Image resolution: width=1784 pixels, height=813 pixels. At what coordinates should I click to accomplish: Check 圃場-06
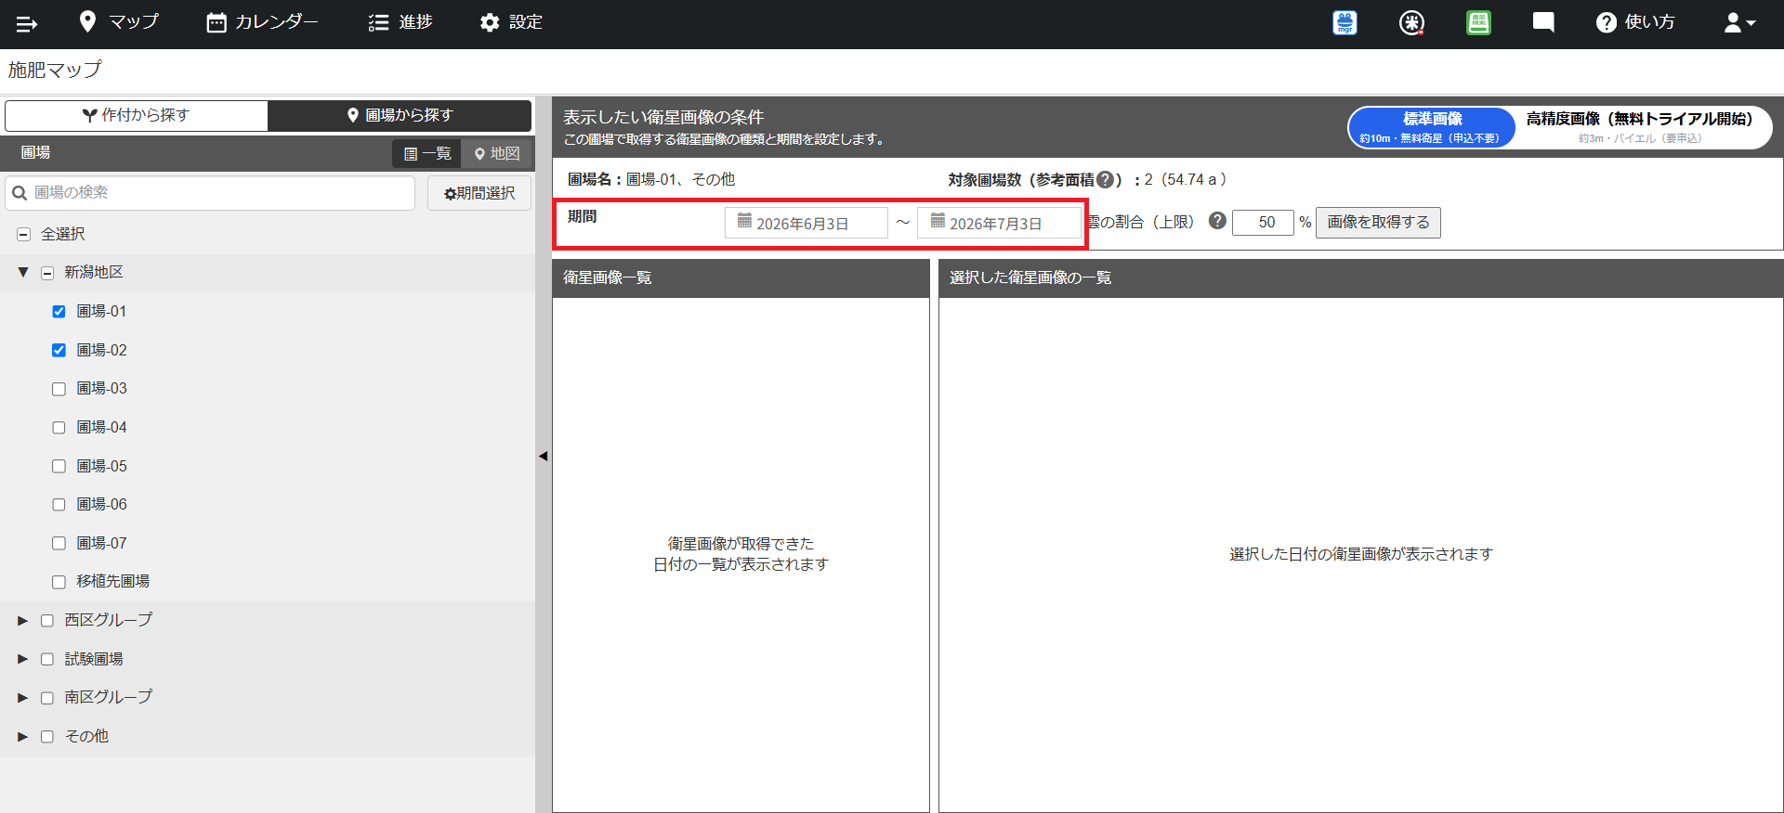click(59, 505)
